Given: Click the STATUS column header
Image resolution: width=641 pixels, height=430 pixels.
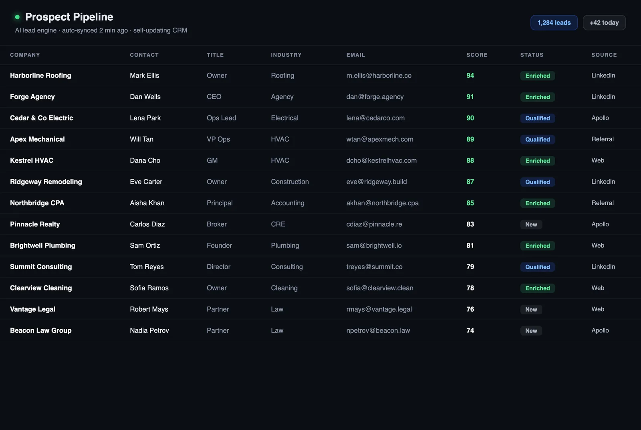Looking at the screenshot, I should [532, 55].
